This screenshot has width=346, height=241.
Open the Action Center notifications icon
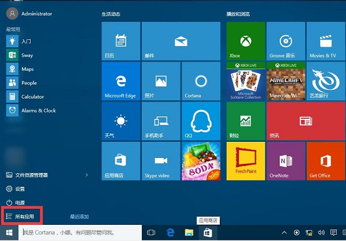(333, 232)
